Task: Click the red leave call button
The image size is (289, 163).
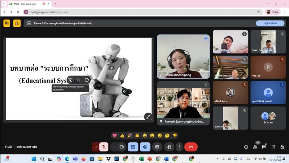Action: (x=191, y=147)
